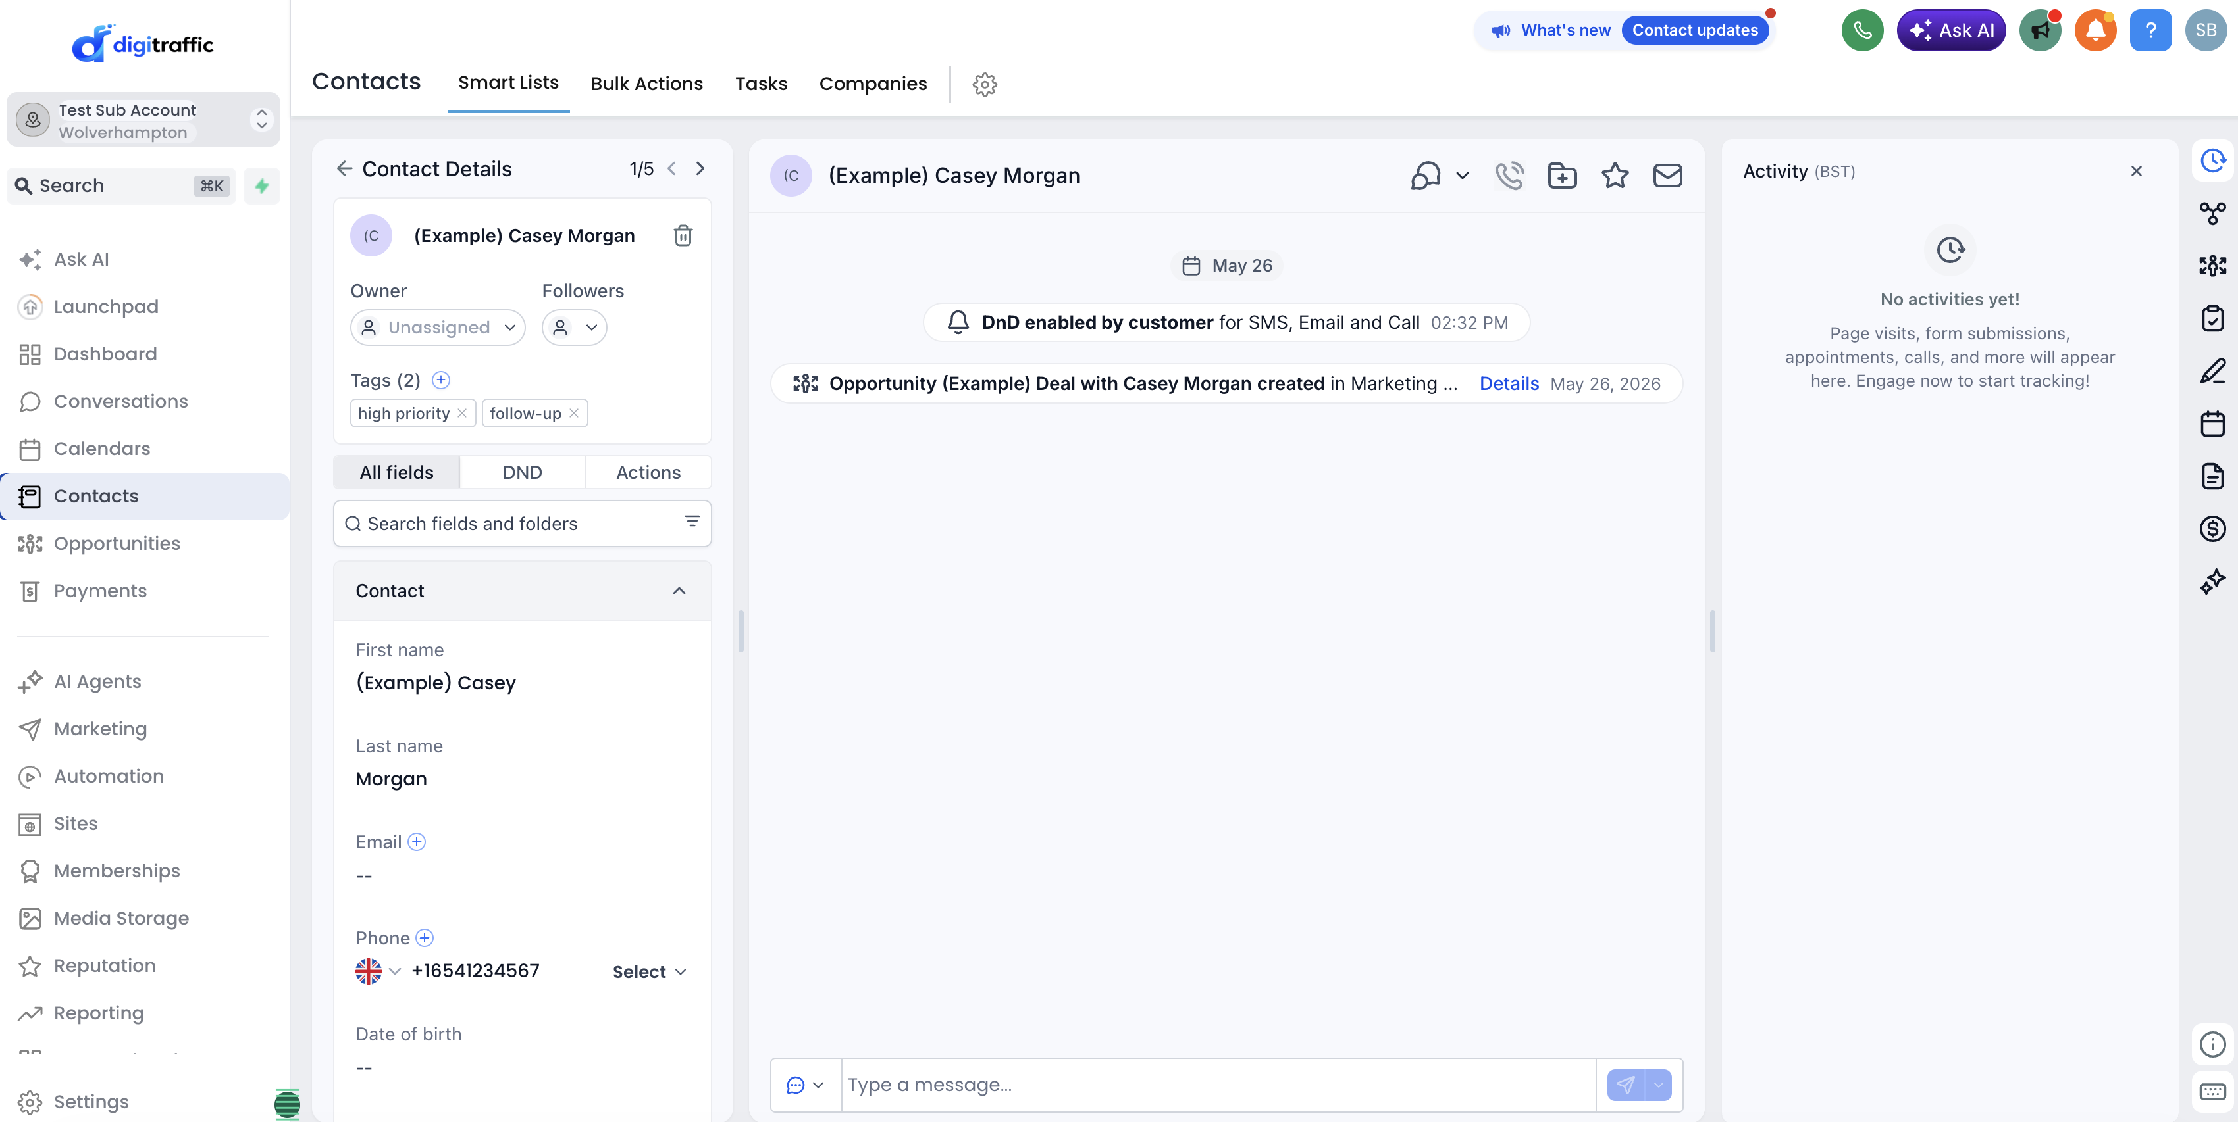Image resolution: width=2238 pixels, height=1122 pixels.
Task: Open keyboard shortcuts icon in right rail
Action: 2212,1092
